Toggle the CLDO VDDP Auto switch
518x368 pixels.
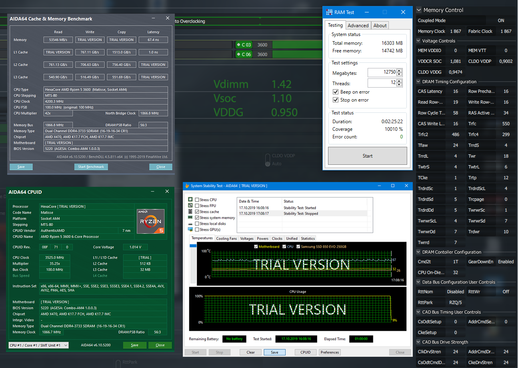[268, 160]
